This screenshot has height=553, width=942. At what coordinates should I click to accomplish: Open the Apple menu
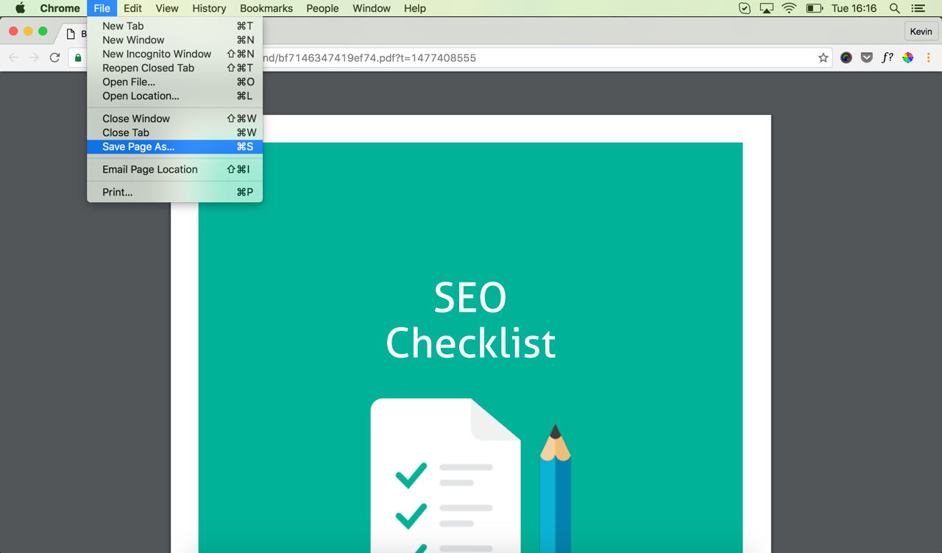(20, 8)
